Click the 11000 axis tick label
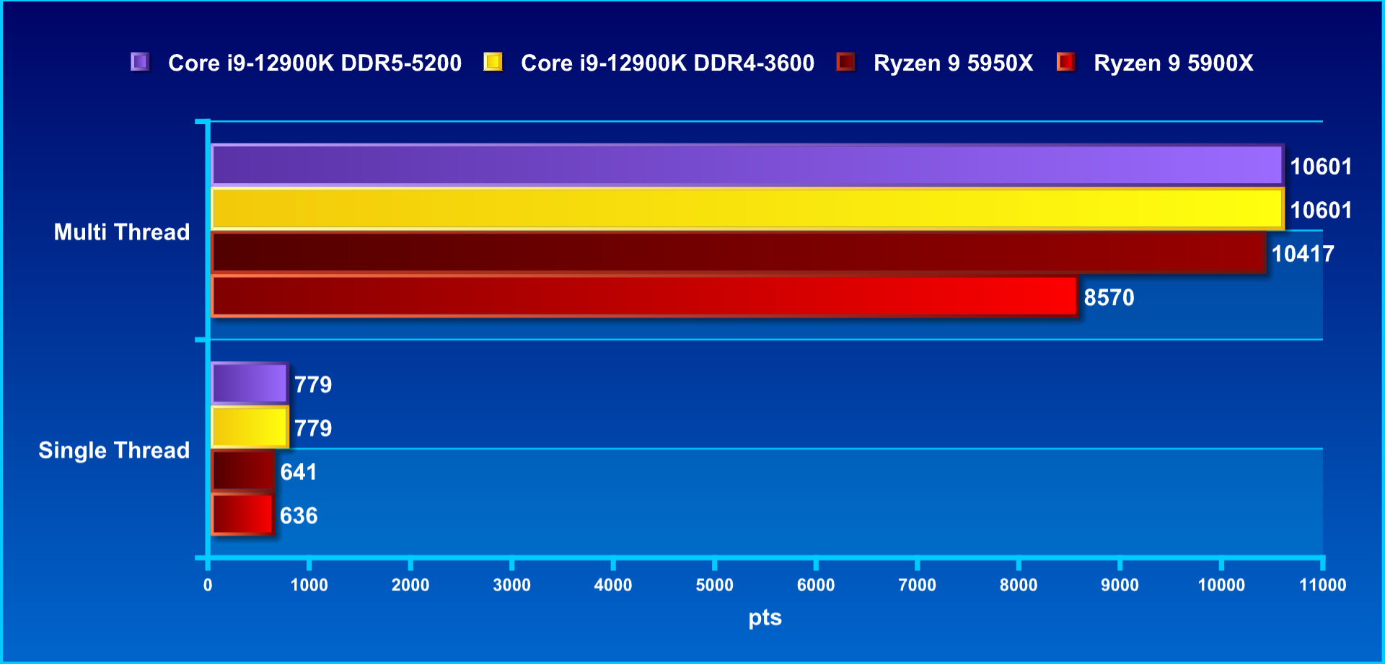The width and height of the screenshot is (1385, 664). (1322, 585)
